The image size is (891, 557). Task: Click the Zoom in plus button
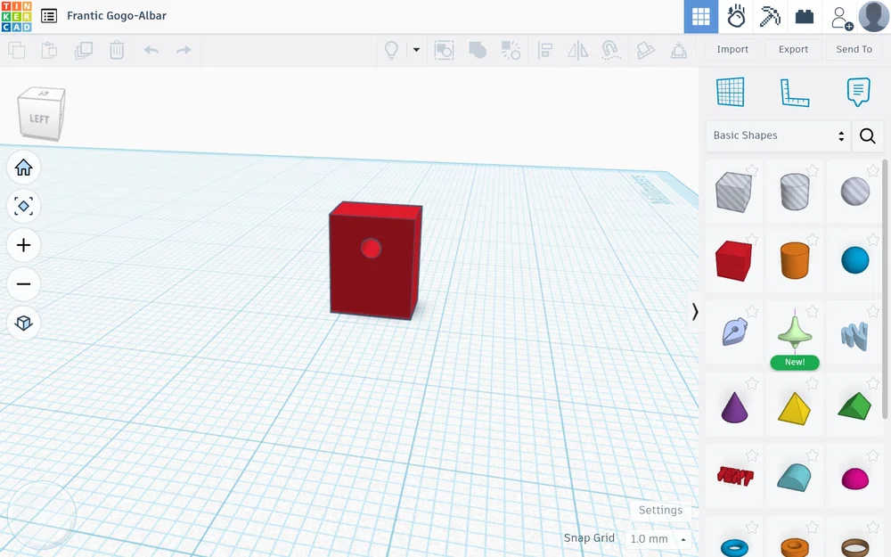(x=24, y=245)
